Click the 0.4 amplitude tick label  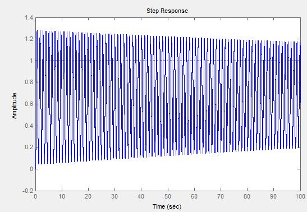(x=29, y=126)
